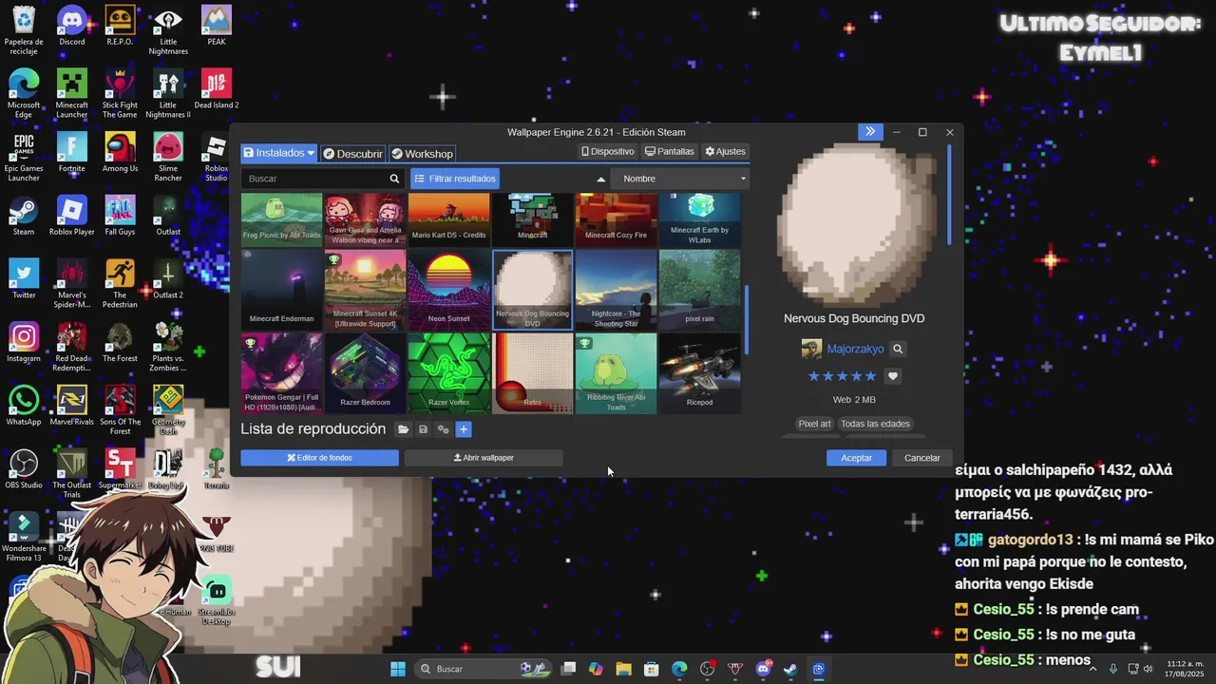Rate wallpaper using the five stars

842,376
